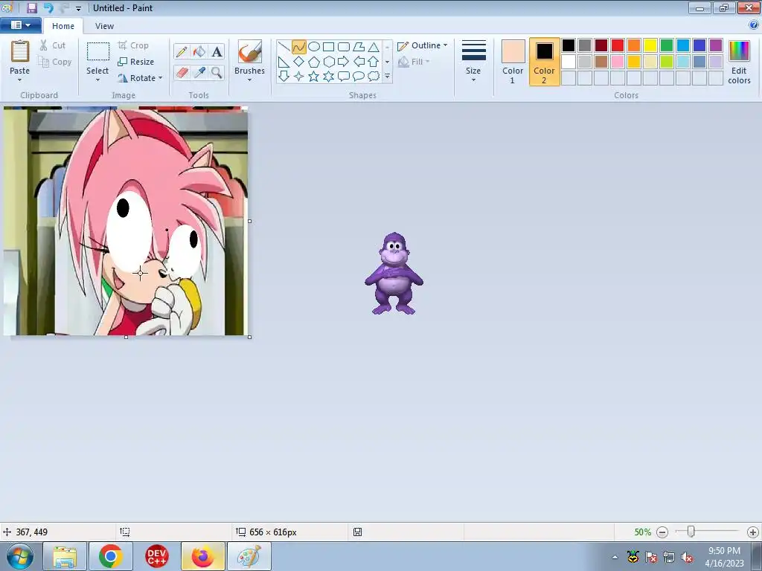Select the Eraser tool
The width and height of the screenshot is (762, 571).
[x=182, y=73]
